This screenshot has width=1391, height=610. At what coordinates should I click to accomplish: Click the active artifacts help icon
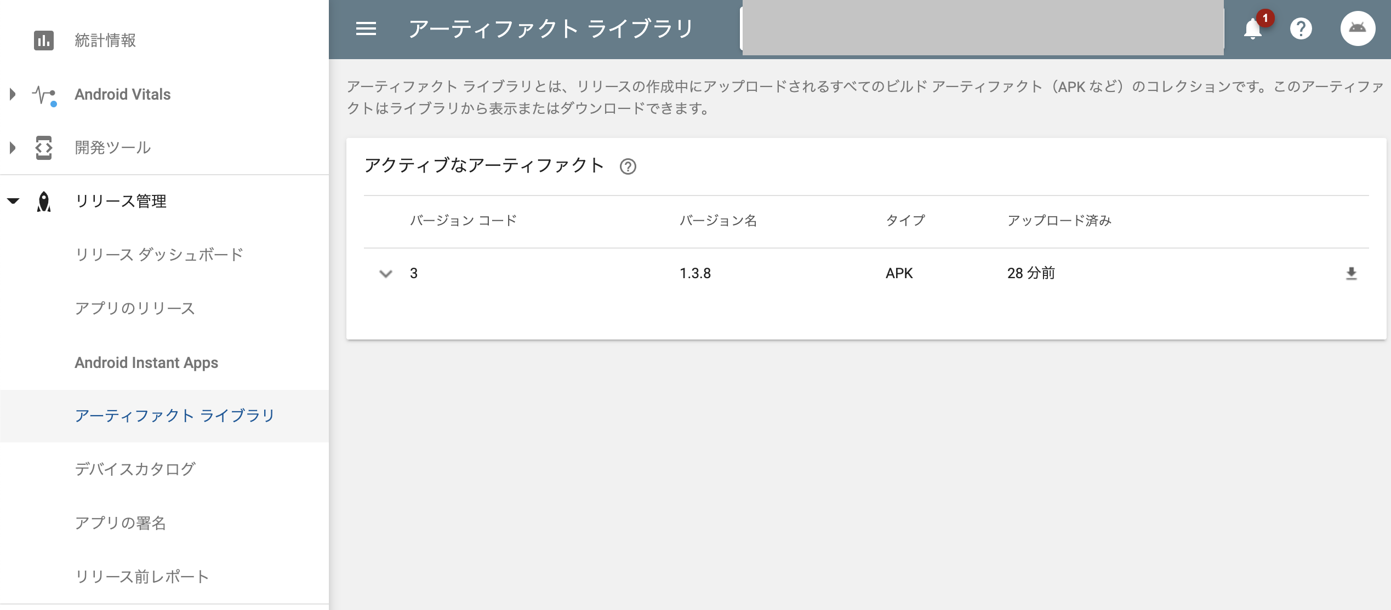pos(628,166)
